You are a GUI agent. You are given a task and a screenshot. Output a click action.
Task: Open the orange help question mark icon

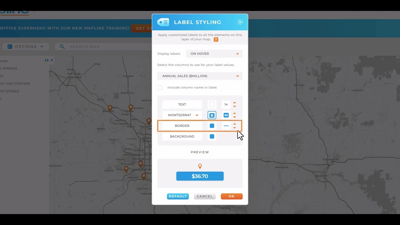tap(216, 40)
